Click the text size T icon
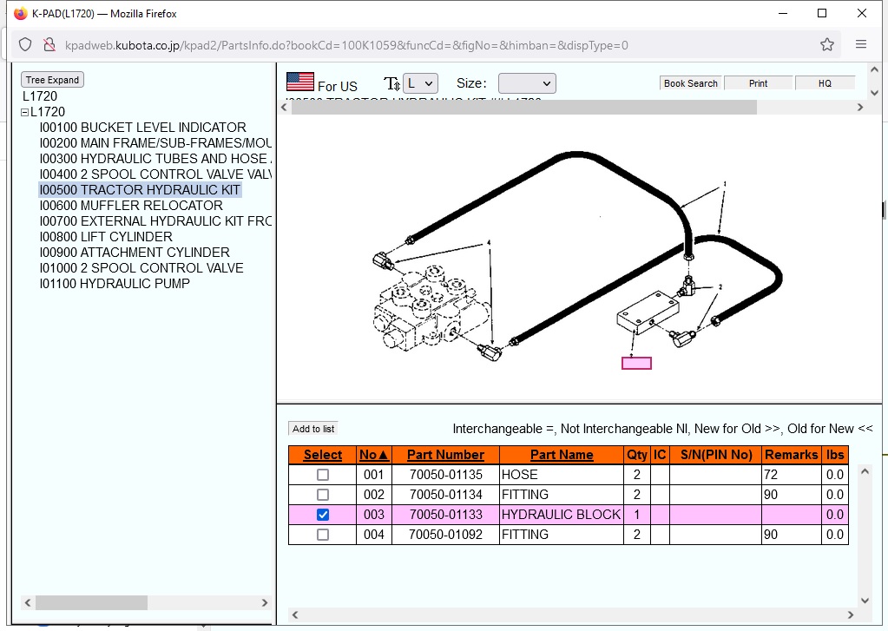The width and height of the screenshot is (888, 631). [x=391, y=83]
